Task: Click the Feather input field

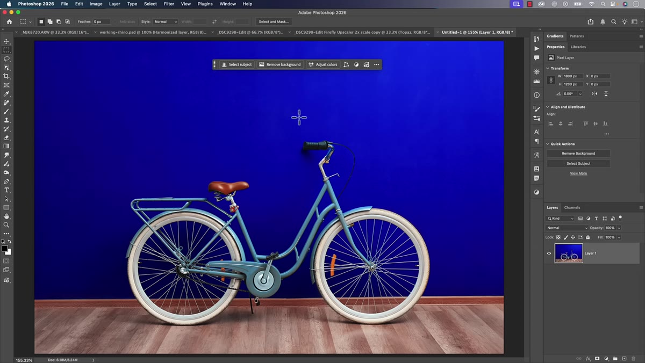Action: pyautogui.click(x=102, y=21)
